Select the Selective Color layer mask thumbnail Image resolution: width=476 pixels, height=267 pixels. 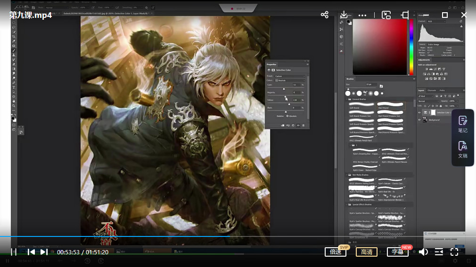pos(433,113)
